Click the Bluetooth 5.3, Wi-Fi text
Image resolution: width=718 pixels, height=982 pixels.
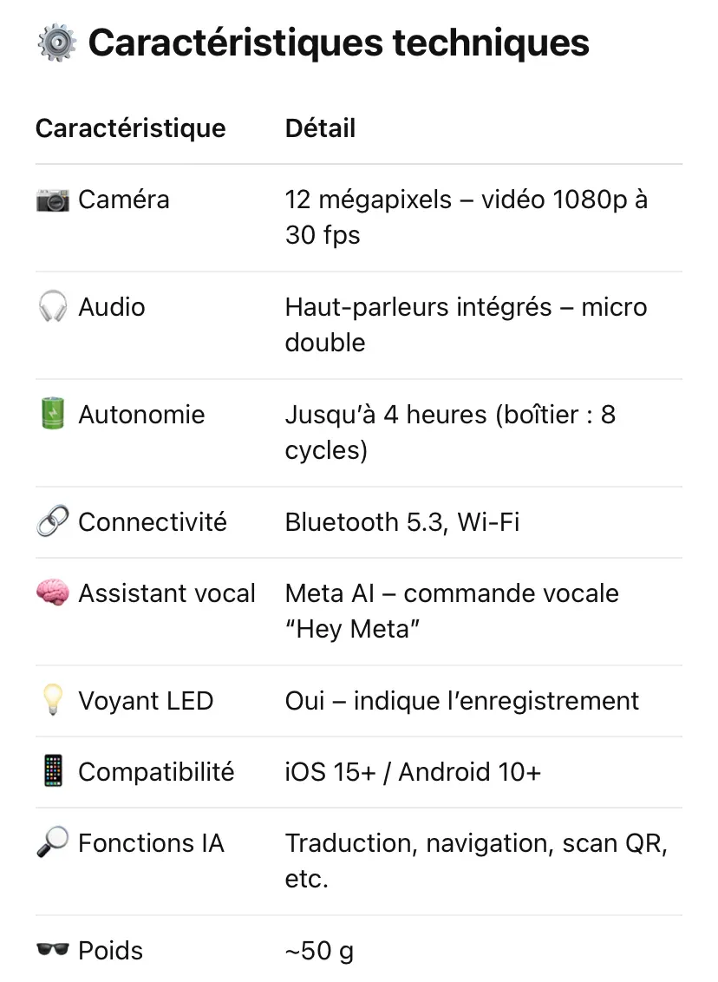point(402,522)
